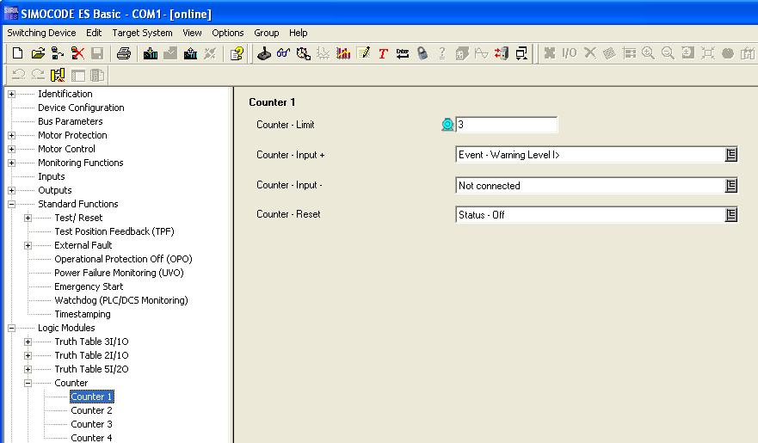Open the Switching Device menu
This screenshot has height=443, width=758.
click(41, 33)
